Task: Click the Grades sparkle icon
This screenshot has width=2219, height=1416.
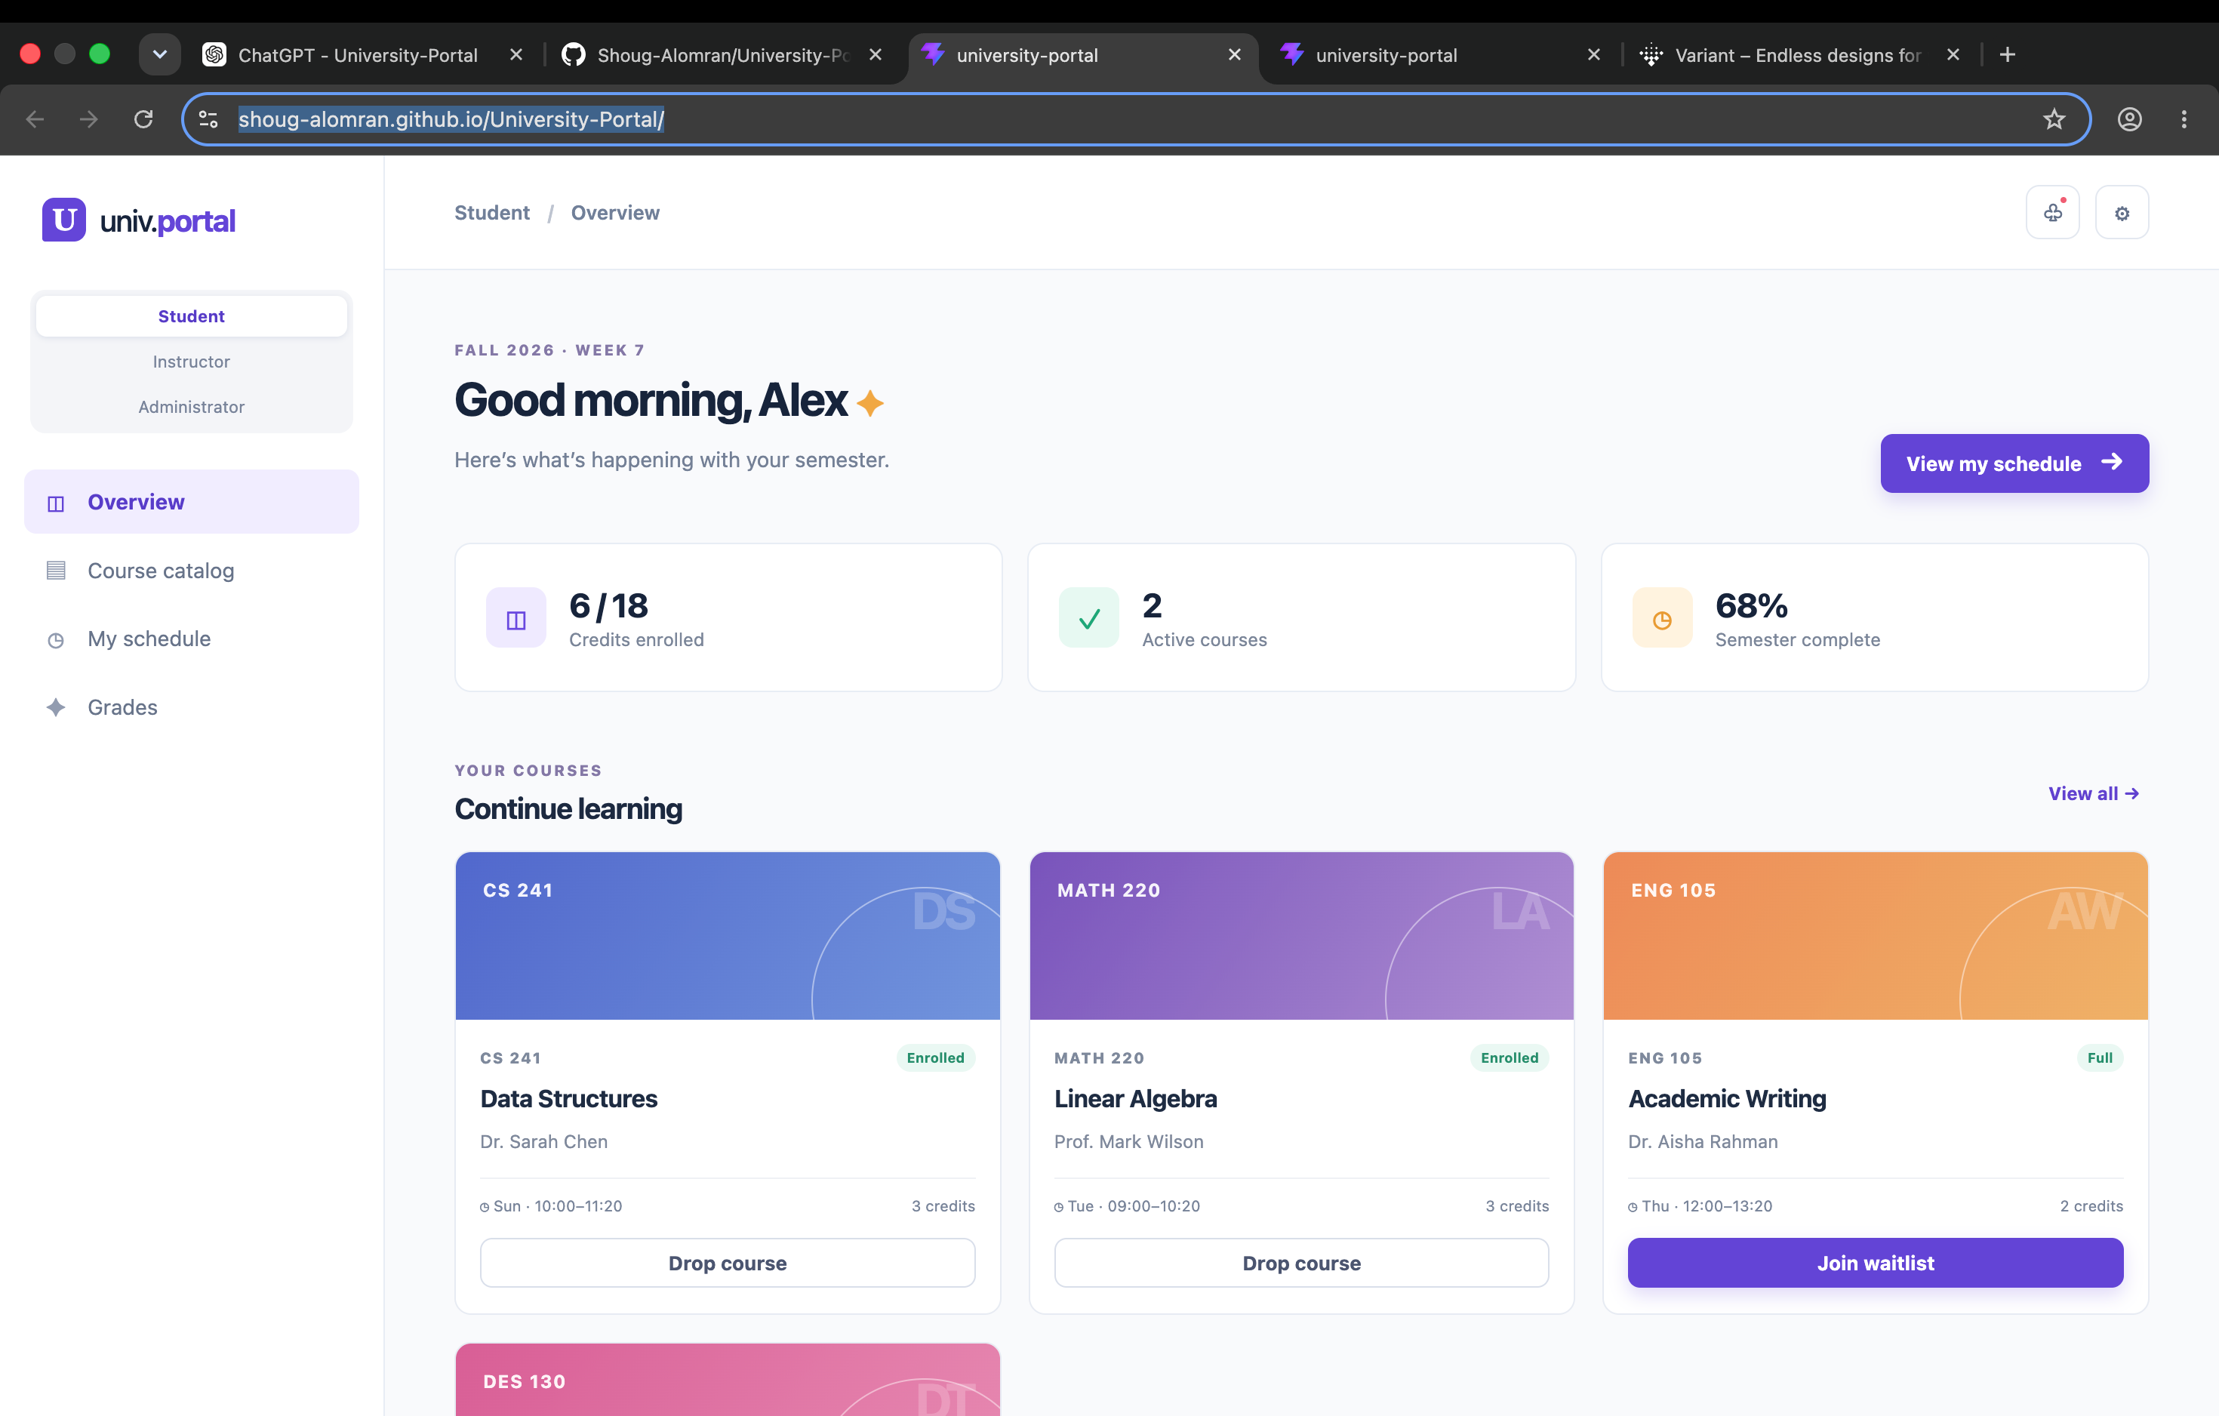Action: 56,707
